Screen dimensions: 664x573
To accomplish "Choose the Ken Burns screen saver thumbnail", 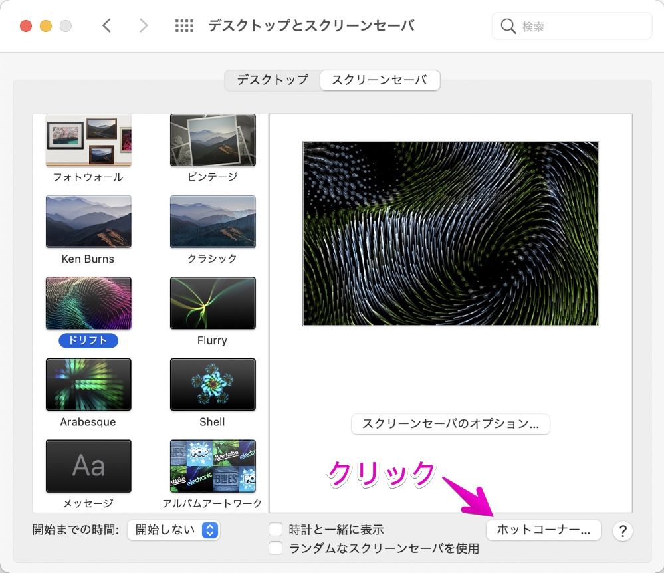I will pyautogui.click(x=88, y=221).
